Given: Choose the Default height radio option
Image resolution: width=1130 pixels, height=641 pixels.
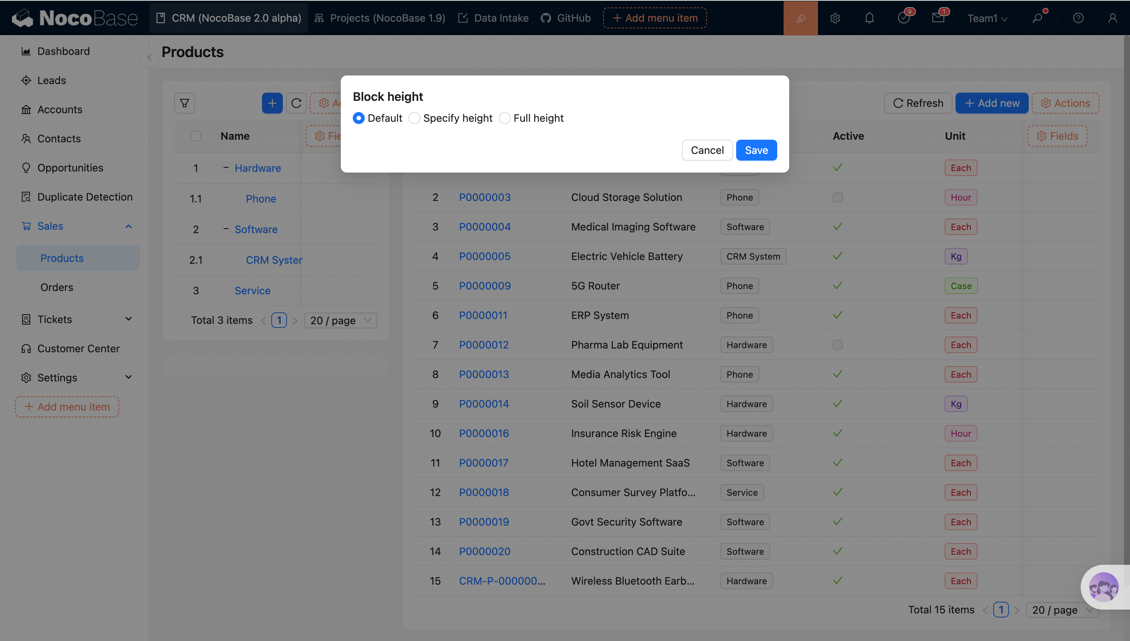Looking at the screenshot, I should (x=358, y=118).
